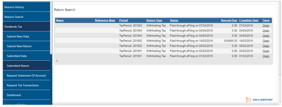Viewport: 282px width, 107px height.
Task: Click the sidebar vertical scrollbar
Action: coord(51,28)
